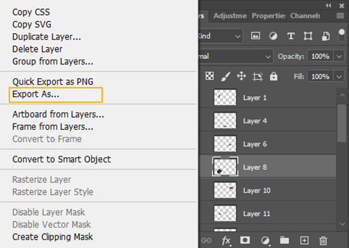The image size is (349, 248).
Task: Click the filter for adjustment layers icon
Action: [273, 36]
